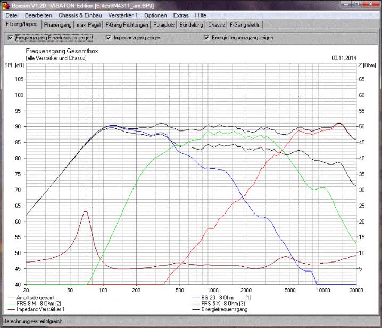Open the F-Gang elektr. tab
The width and height of the screenshot is (382, 328).
tap(245, 25)
